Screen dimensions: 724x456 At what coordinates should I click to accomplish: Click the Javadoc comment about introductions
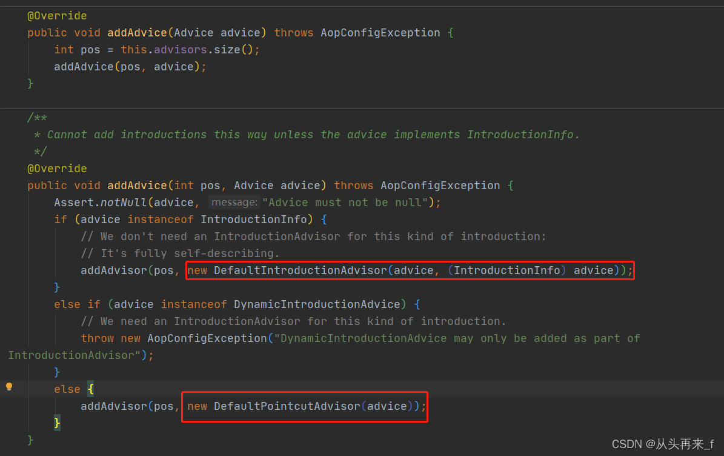click(x=303, y=134)
